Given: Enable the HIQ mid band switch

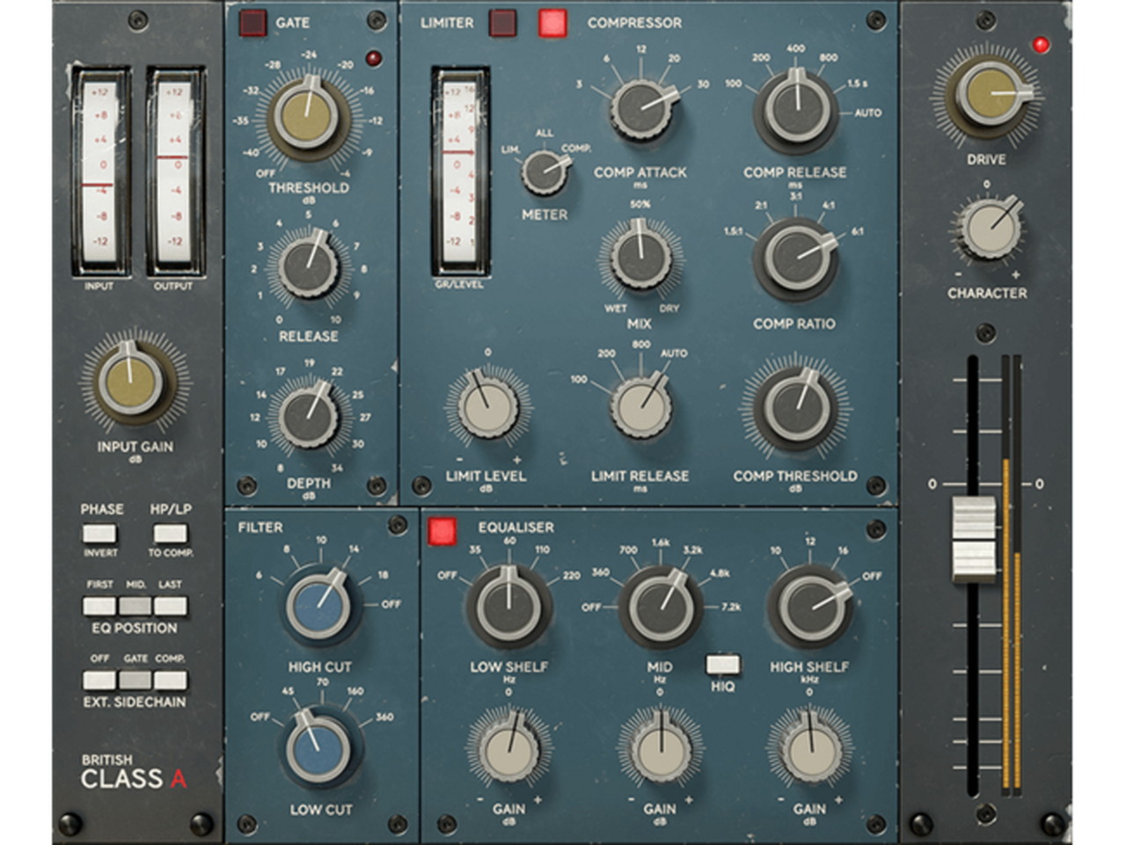Looking at the screenshot, I should click(x=722, y=665).
